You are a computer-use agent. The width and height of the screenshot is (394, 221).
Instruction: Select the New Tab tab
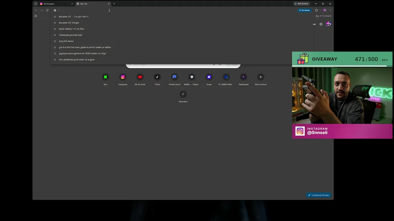93,4
